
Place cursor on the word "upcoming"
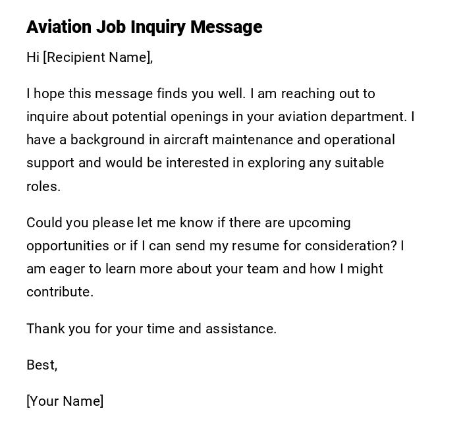(319, 223)
